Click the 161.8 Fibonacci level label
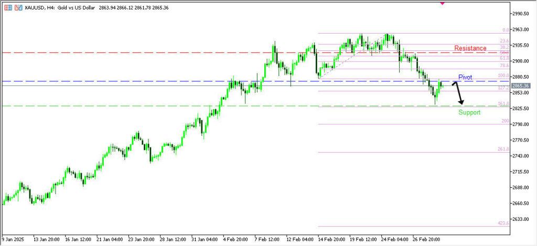This screenshot has height=246, width=537. [x=503, y=104]
